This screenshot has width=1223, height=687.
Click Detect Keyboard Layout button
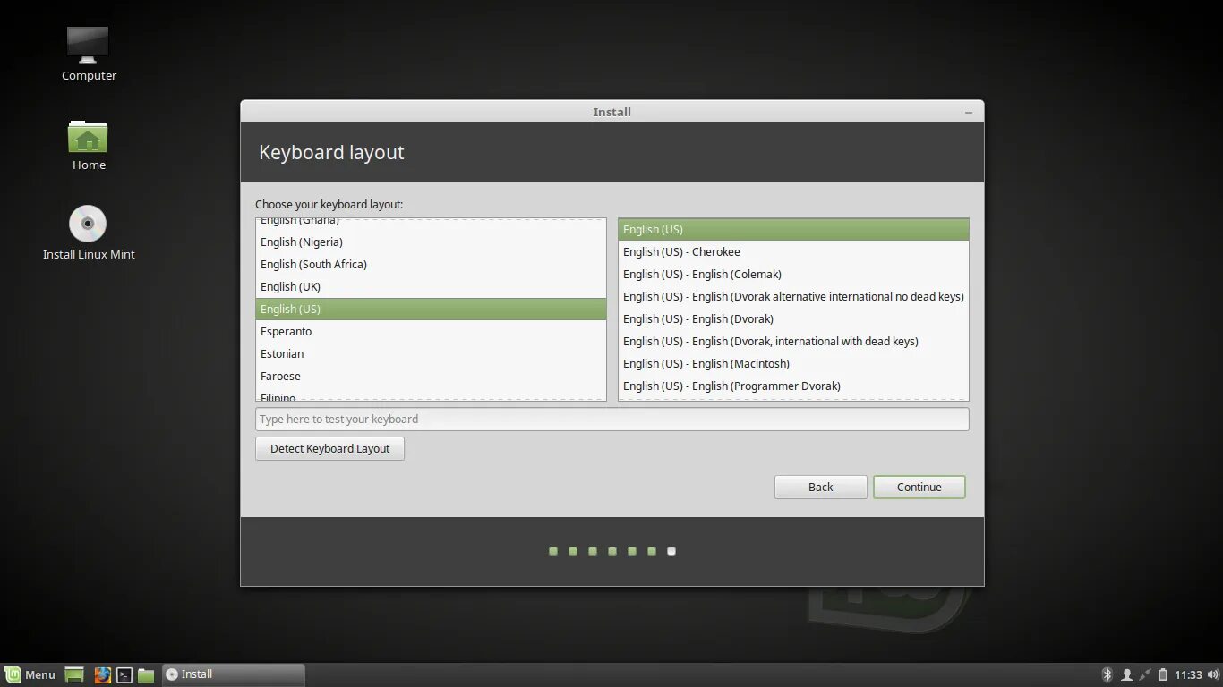point(329,448)
